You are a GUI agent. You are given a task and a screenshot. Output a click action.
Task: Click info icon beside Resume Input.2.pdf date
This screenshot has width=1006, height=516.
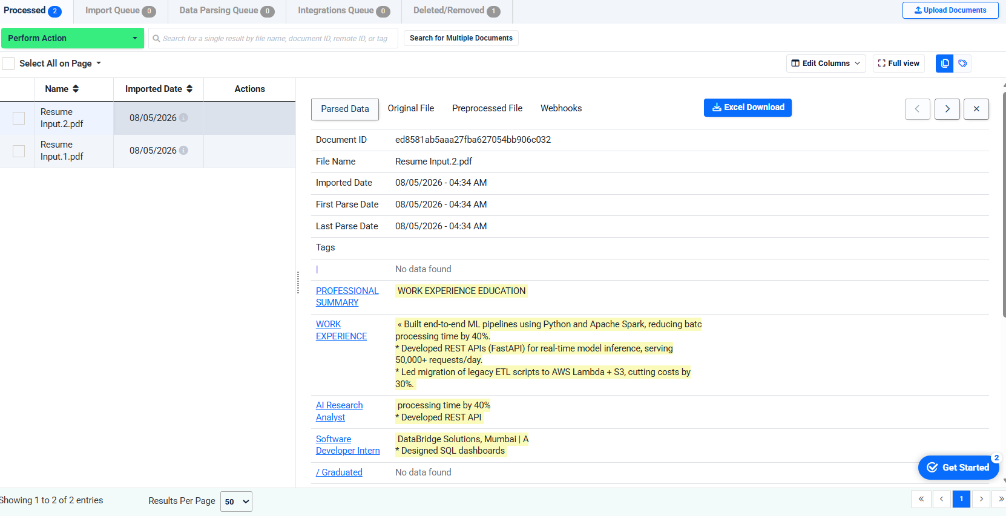[183, 118]
